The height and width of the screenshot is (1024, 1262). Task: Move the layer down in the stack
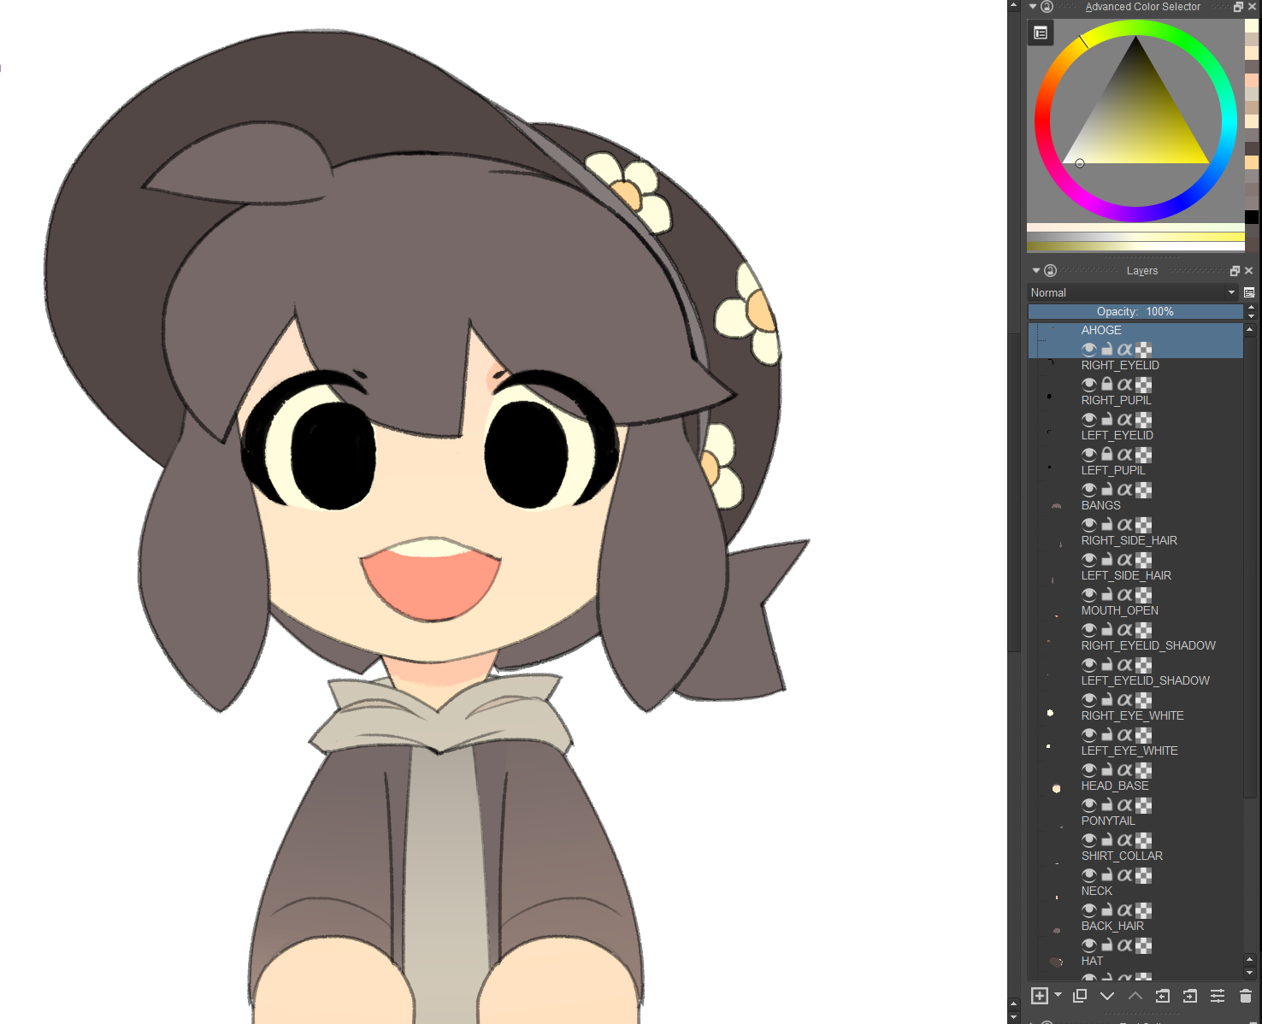[x=1107, y=996]
